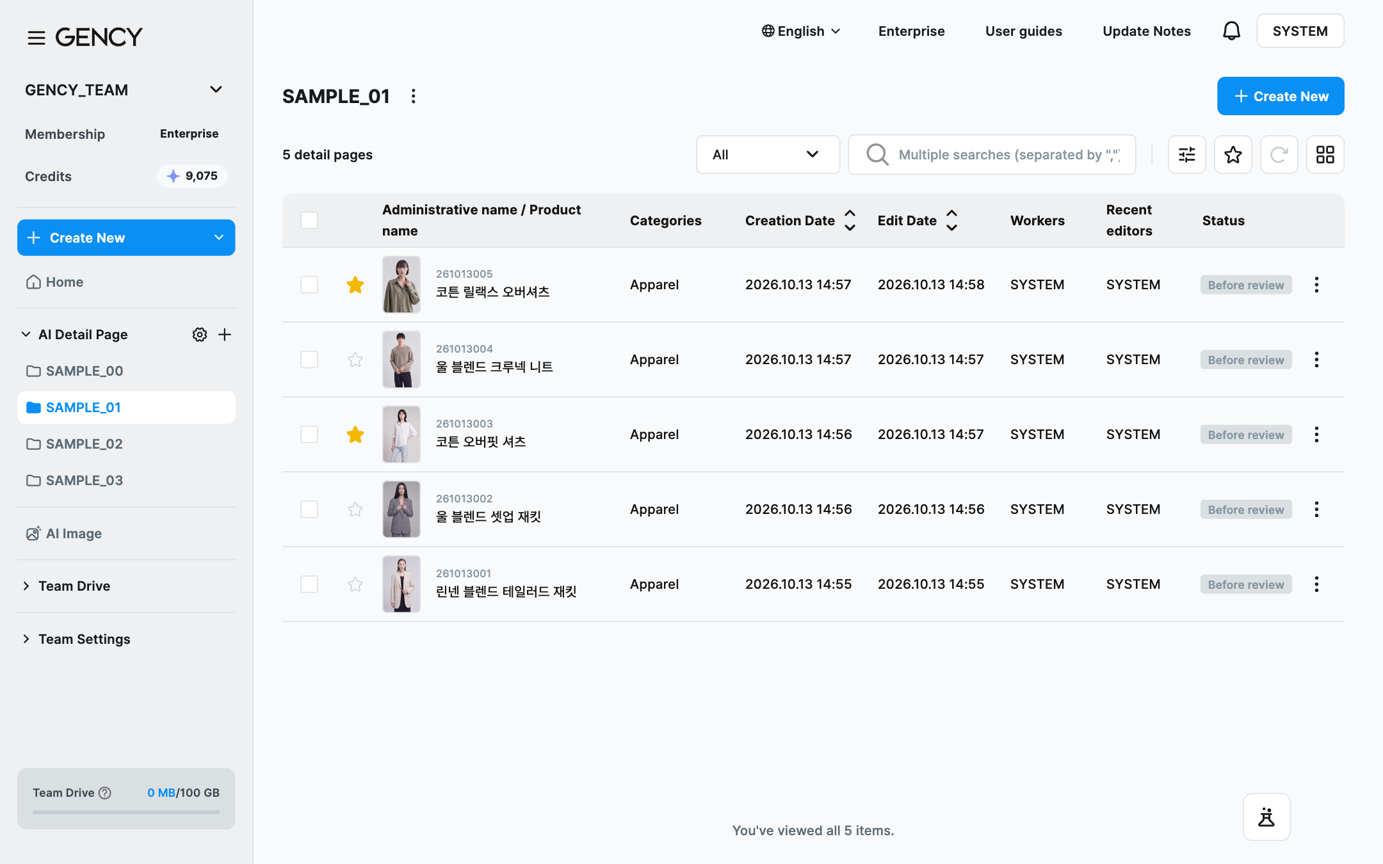Open the chatbot help floating button

(1266, 817)
